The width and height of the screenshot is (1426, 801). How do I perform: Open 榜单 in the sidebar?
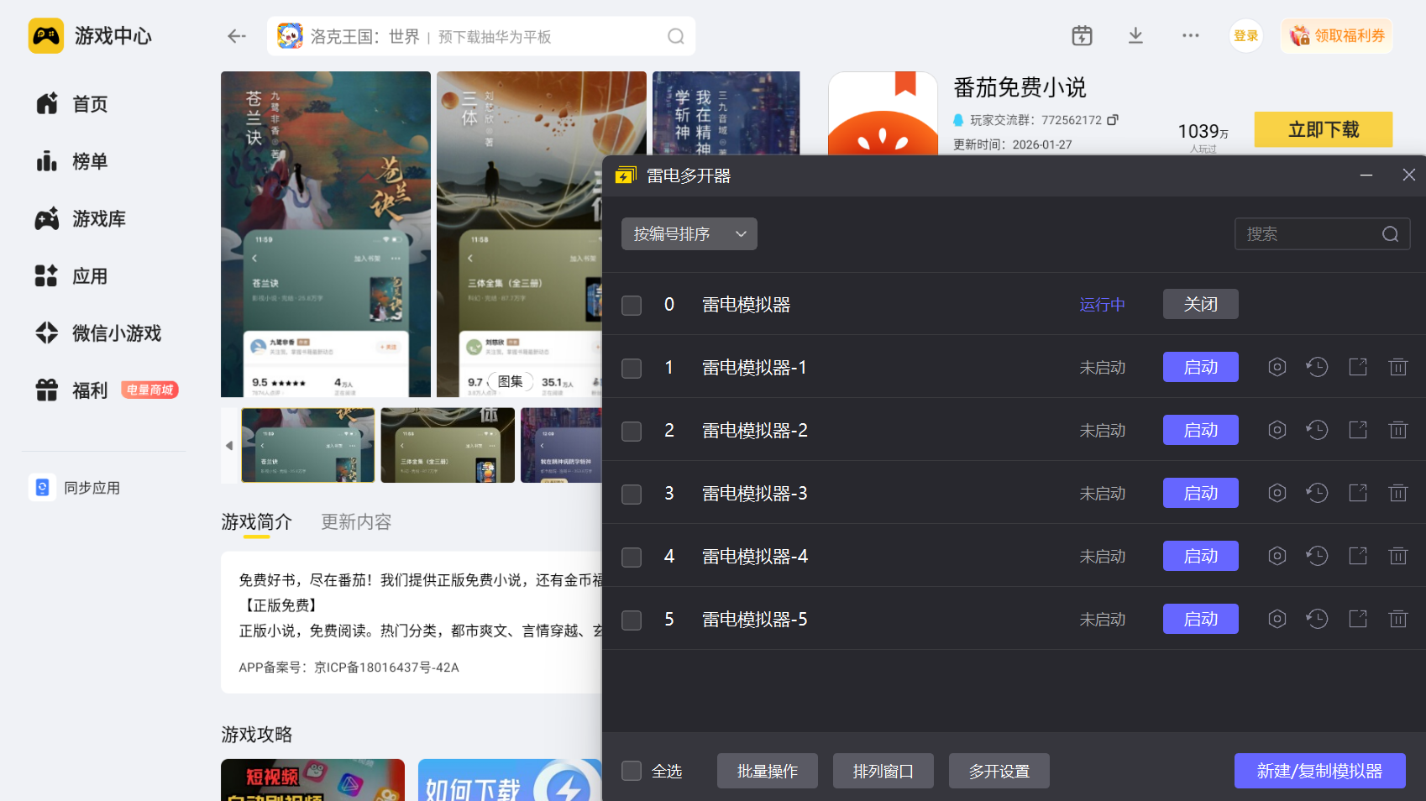(72, 161)
